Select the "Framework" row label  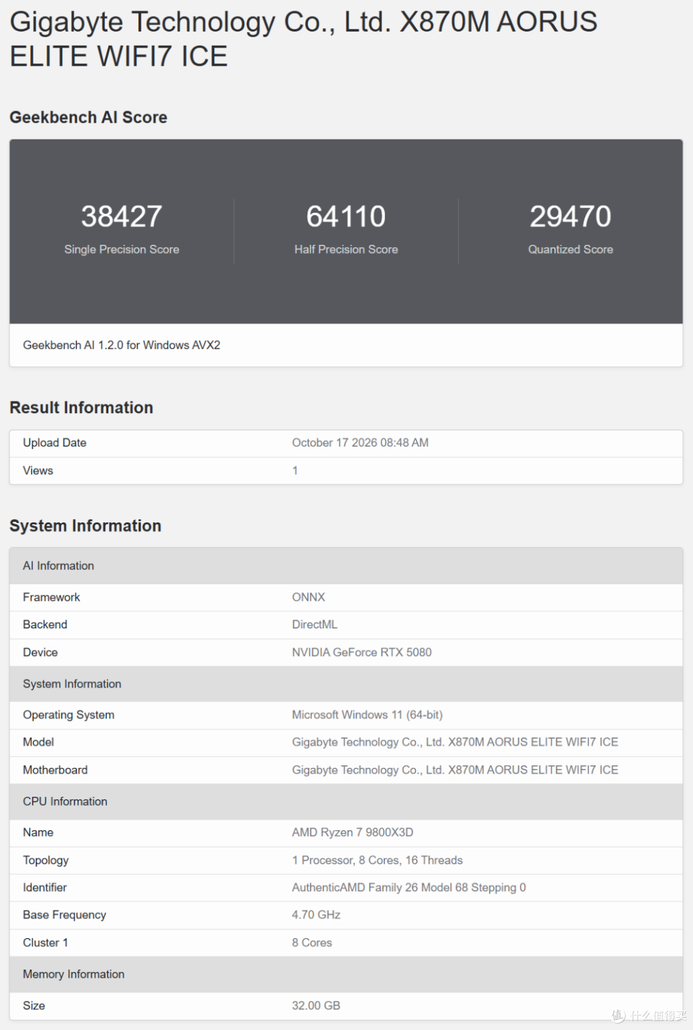point(51,597)
